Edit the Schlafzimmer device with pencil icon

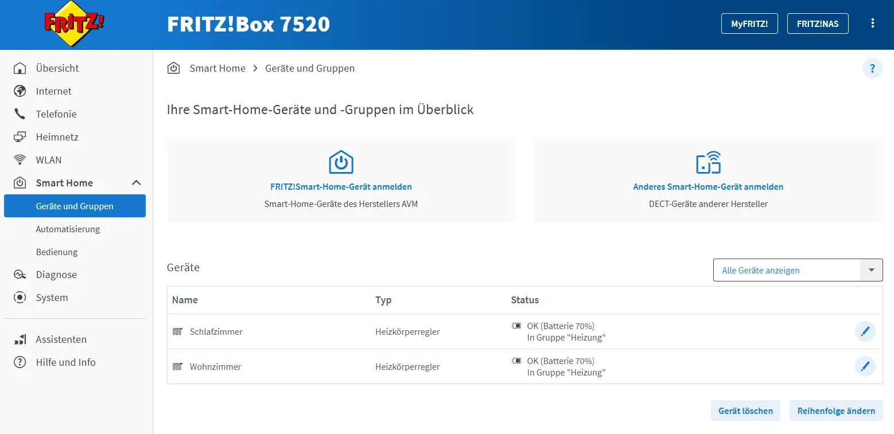point(865,331)
